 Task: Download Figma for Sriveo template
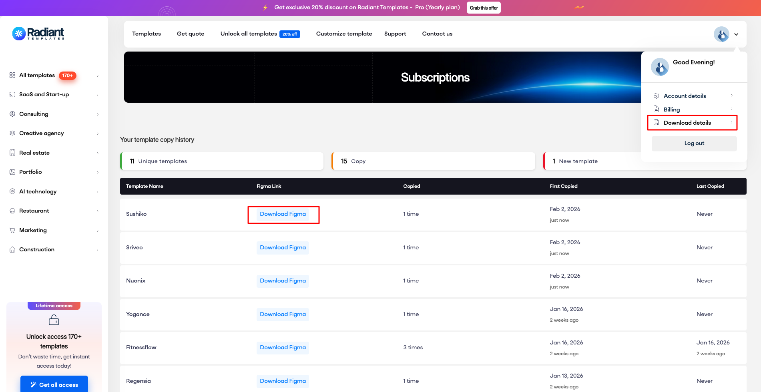[283, 248]
